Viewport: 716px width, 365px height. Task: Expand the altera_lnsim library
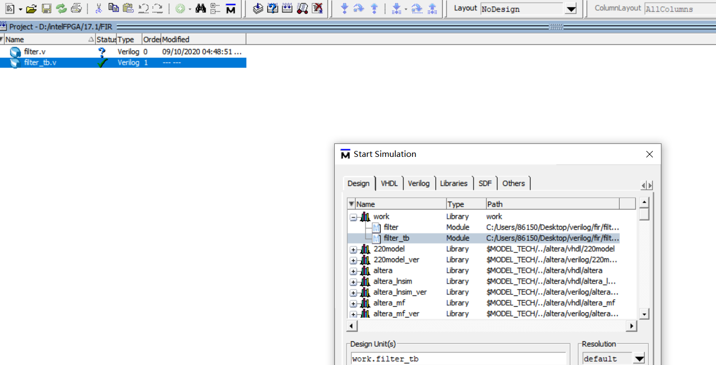click(x=353, y=282)
